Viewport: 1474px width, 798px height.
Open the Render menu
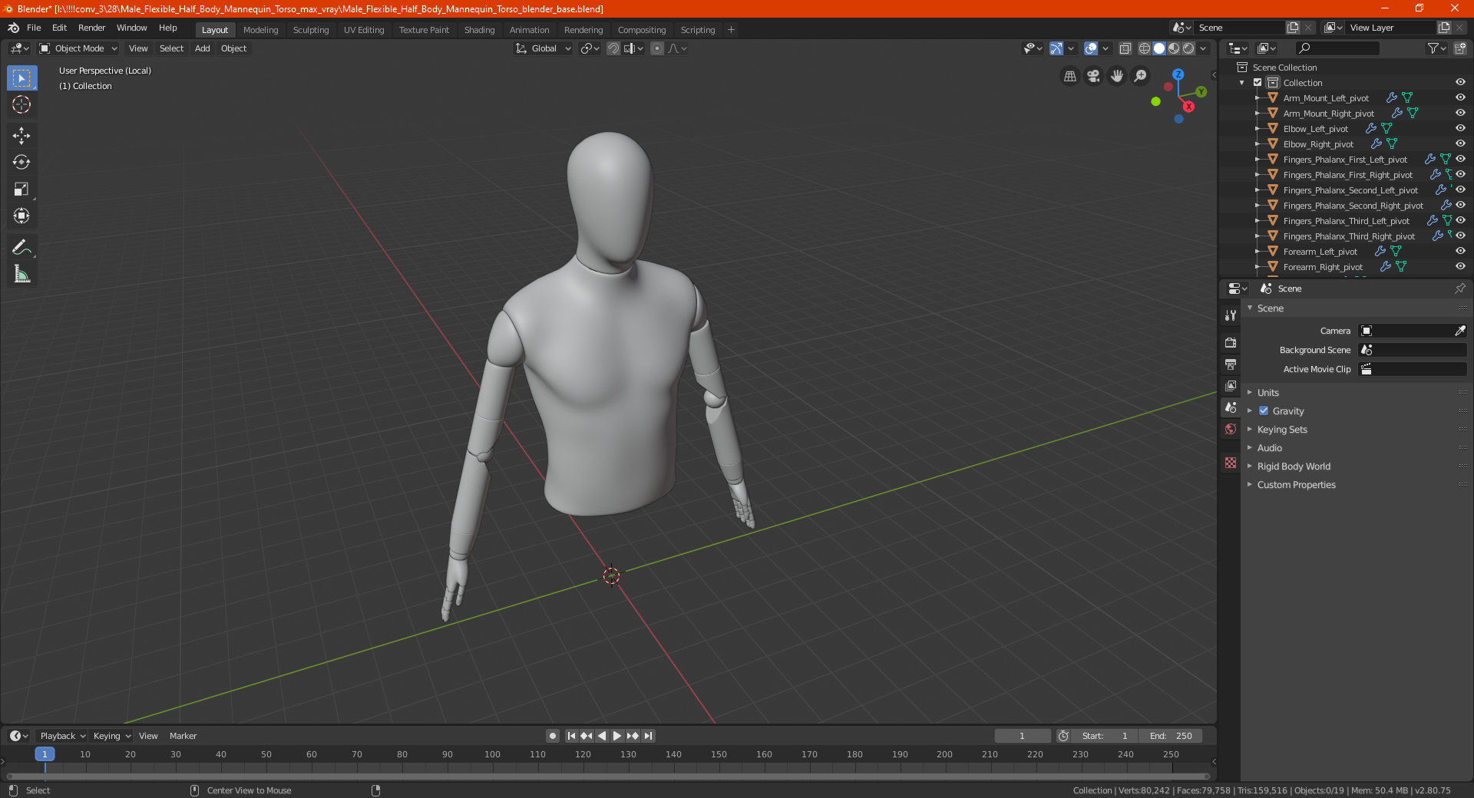pos(91,28)
